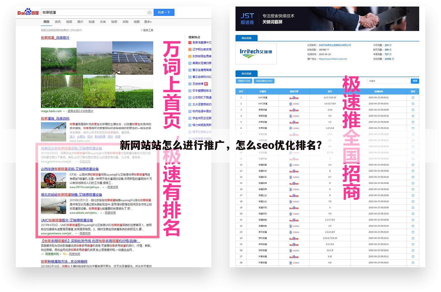Click the V3 rating icon under the sprinkler result
Screen dimensions: 441x292
click(64, 254)
